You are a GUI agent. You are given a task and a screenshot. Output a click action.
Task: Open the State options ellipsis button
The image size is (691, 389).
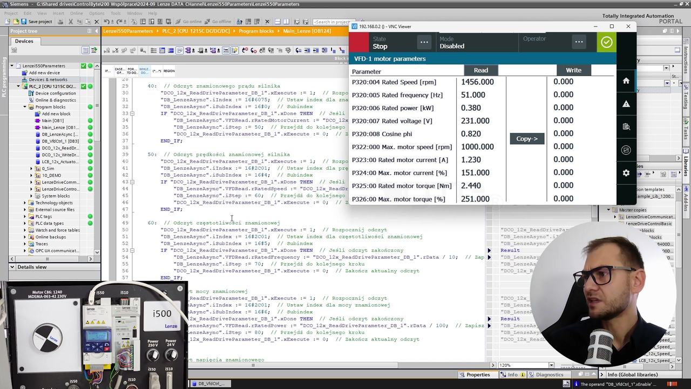tap(424, 42)
